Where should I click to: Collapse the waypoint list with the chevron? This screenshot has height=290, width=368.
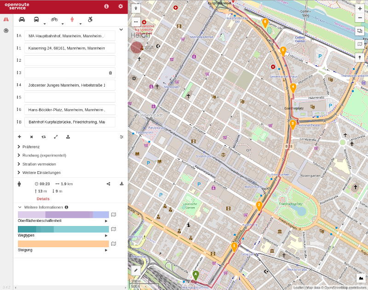click(x=121, y=29)
